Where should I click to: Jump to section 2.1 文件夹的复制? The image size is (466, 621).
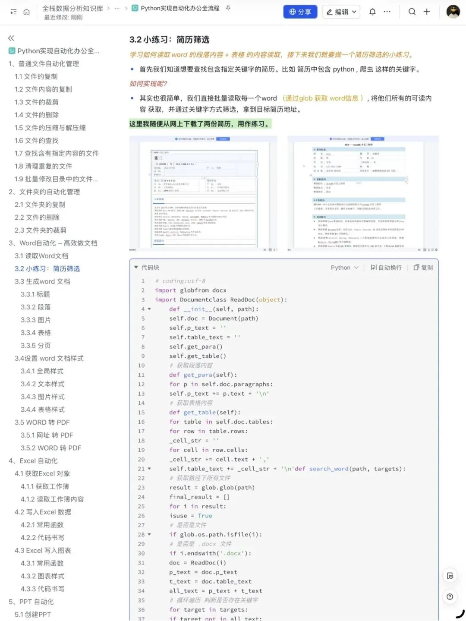point(40,205)
